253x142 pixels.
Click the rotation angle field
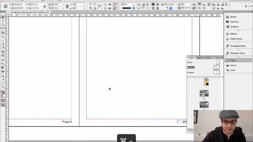pyautogui.click(x=78, y=4)
